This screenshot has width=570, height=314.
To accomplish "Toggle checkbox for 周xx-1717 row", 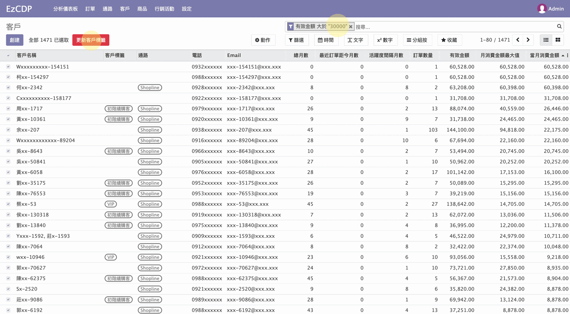I will (8, 109).
